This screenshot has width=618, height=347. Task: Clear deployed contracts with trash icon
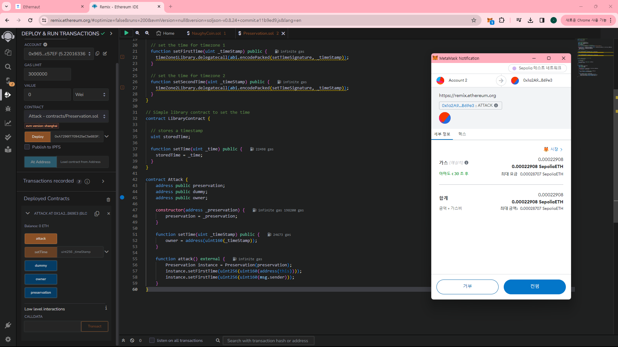tap(108, 200)
